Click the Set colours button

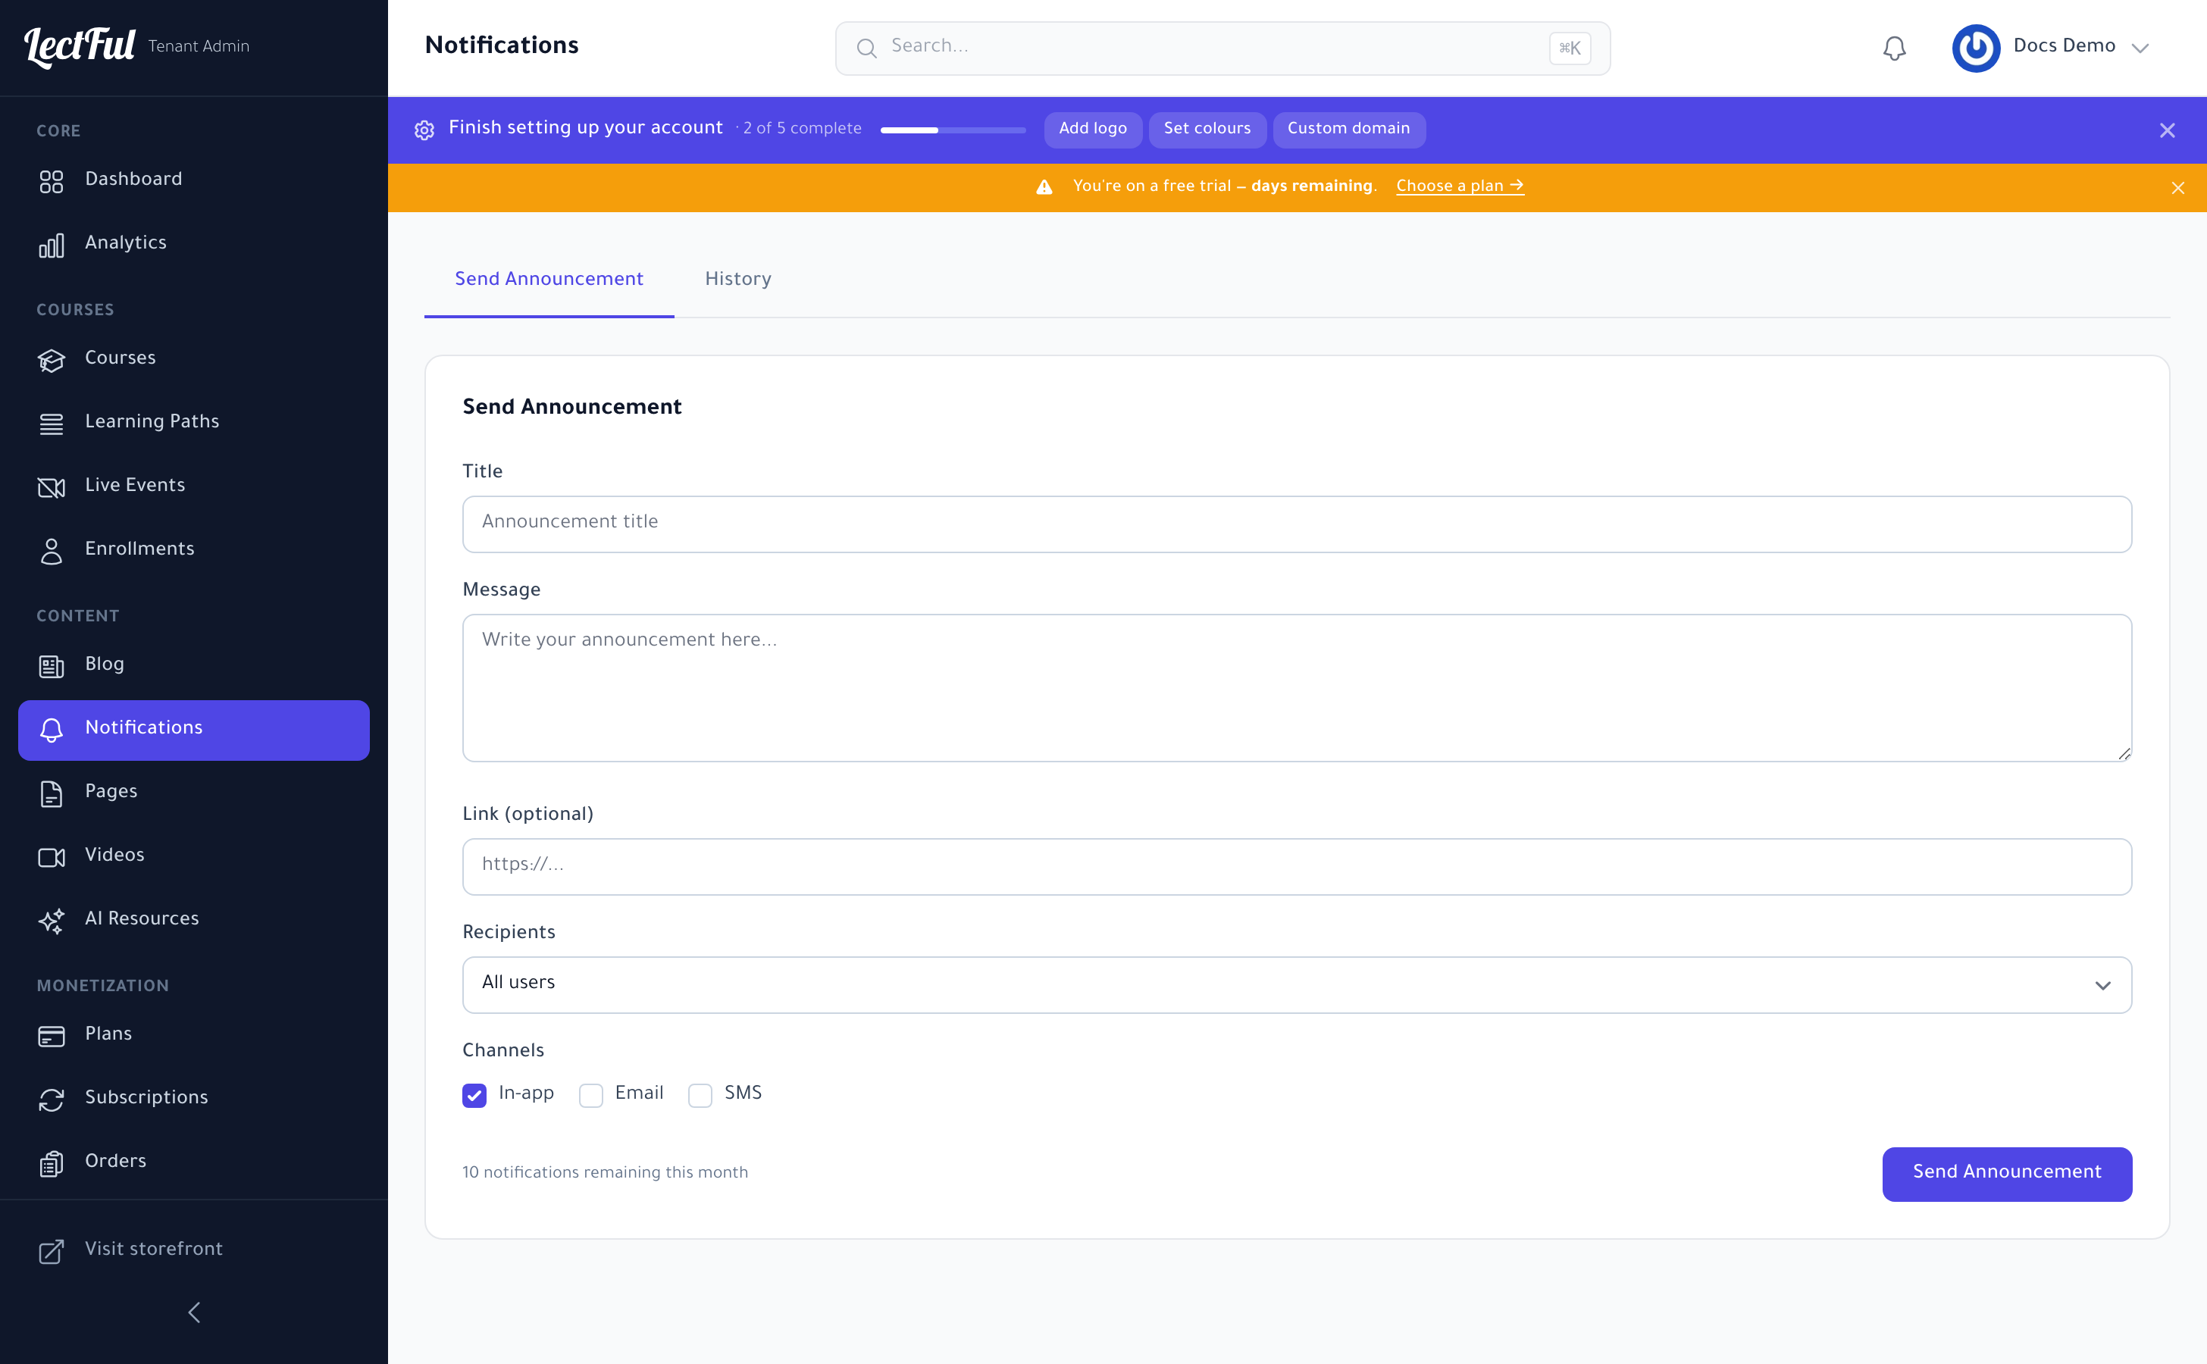1207,129
